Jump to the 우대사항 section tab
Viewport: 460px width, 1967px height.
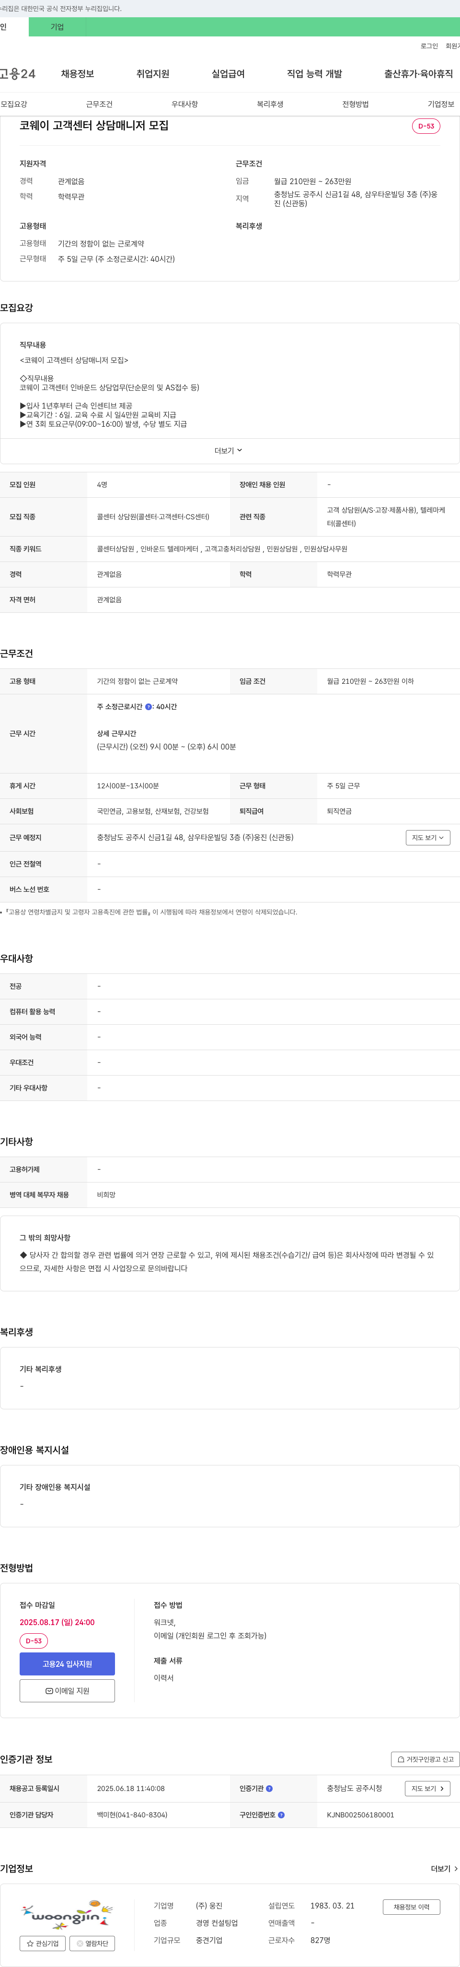[184, 104]
